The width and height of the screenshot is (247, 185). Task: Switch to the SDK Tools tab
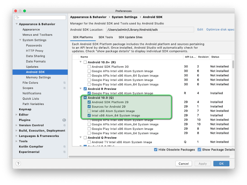[x=106, y=37]
